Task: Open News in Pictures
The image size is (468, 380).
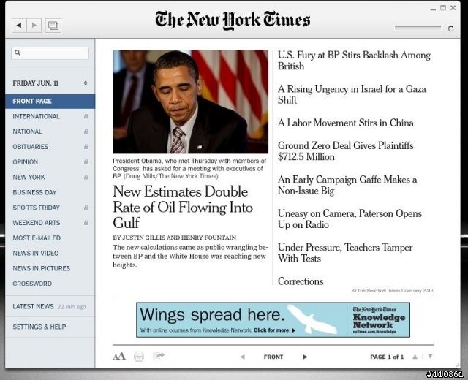Action: click(50, 268)
